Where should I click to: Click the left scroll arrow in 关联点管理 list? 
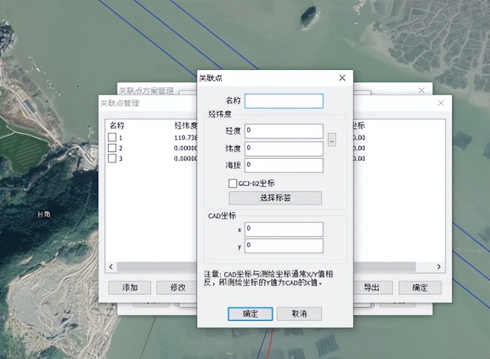(x=111, y=267)
